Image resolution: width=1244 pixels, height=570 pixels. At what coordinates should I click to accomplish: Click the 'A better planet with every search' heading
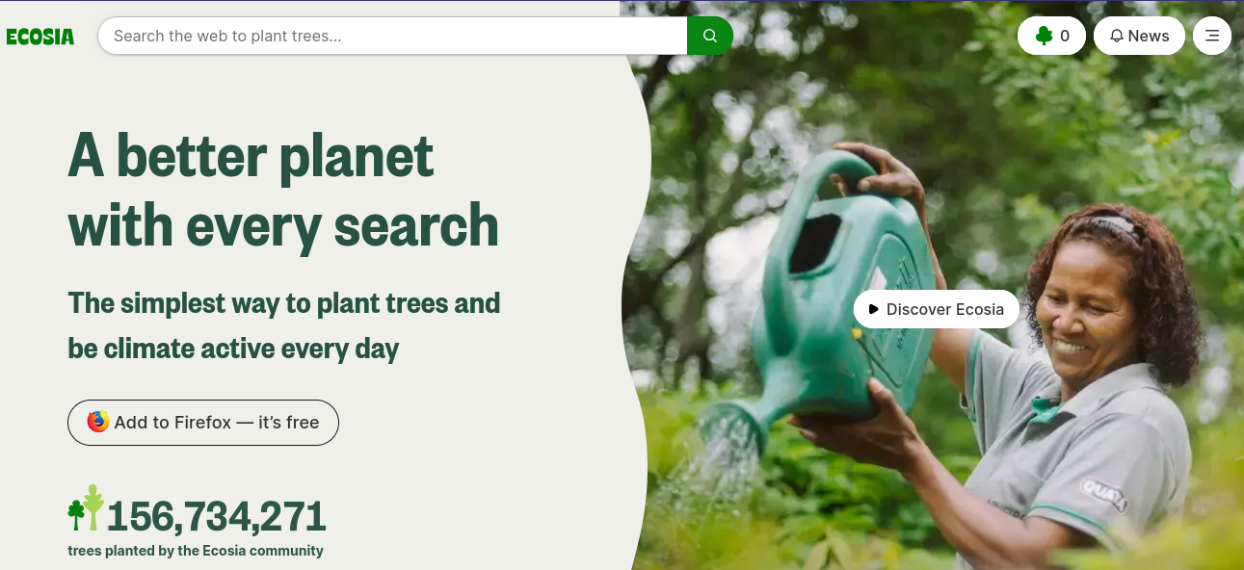[x=283, y=190]
